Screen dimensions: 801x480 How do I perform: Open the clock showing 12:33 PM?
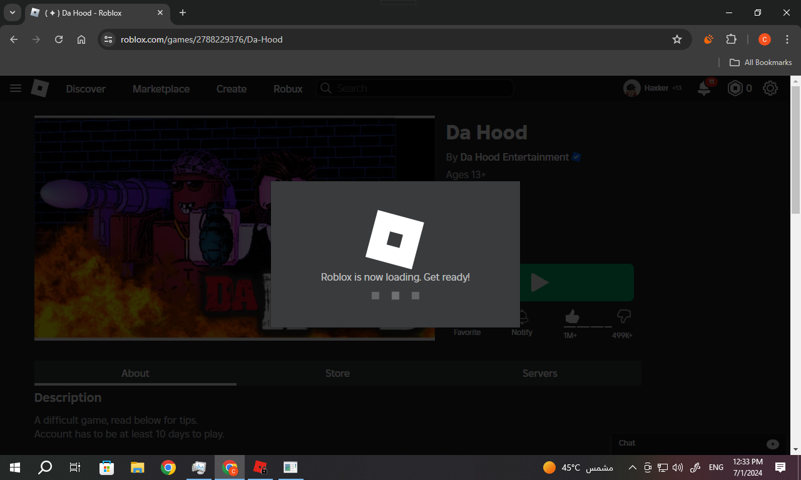[x=748, y=467]
